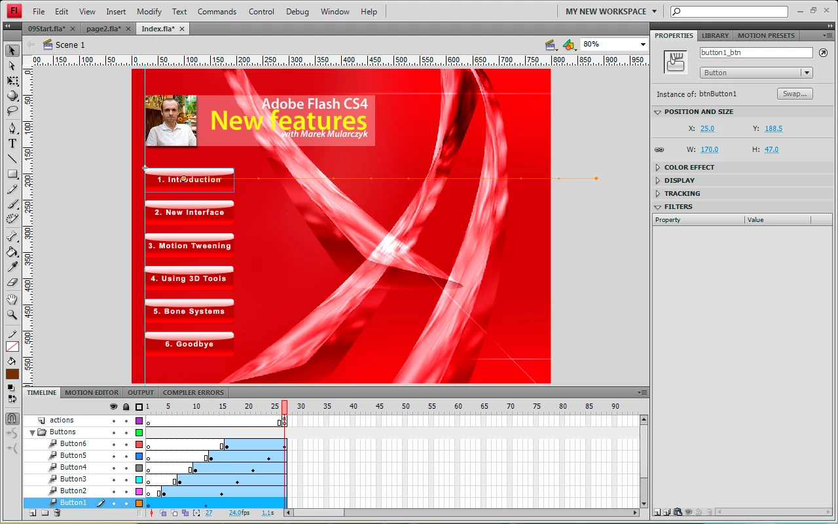Select the Rectangle tool
Screen dimensions: 838x524
click(12, 174)
